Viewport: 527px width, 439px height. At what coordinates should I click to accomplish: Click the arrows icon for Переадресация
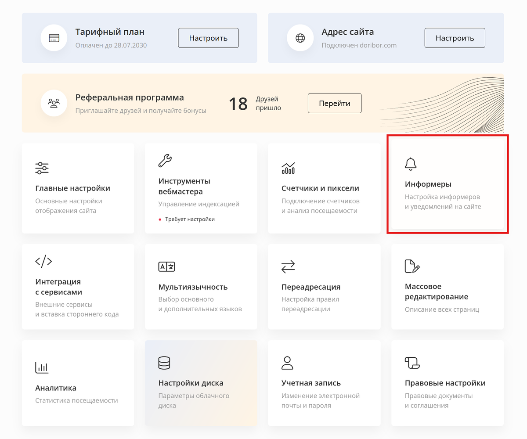(288, 266)
